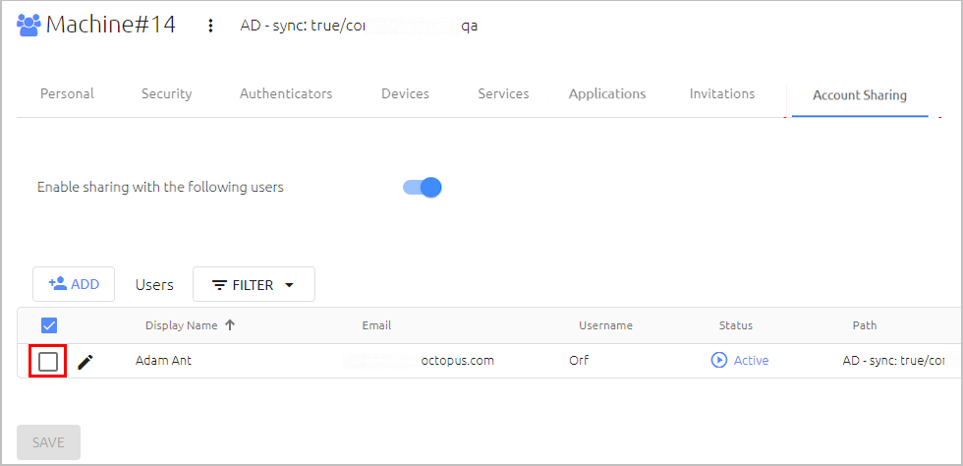Click the Active status link

click(751, 360)
